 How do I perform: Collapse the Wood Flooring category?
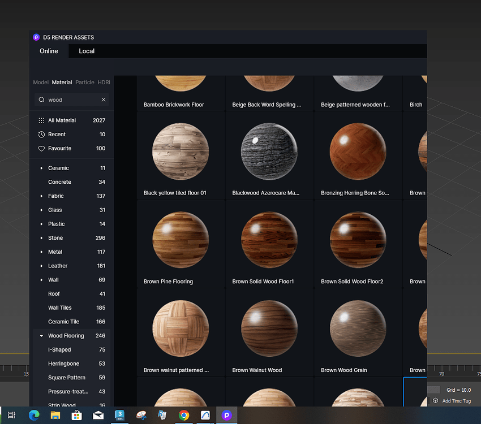(41, 336)
